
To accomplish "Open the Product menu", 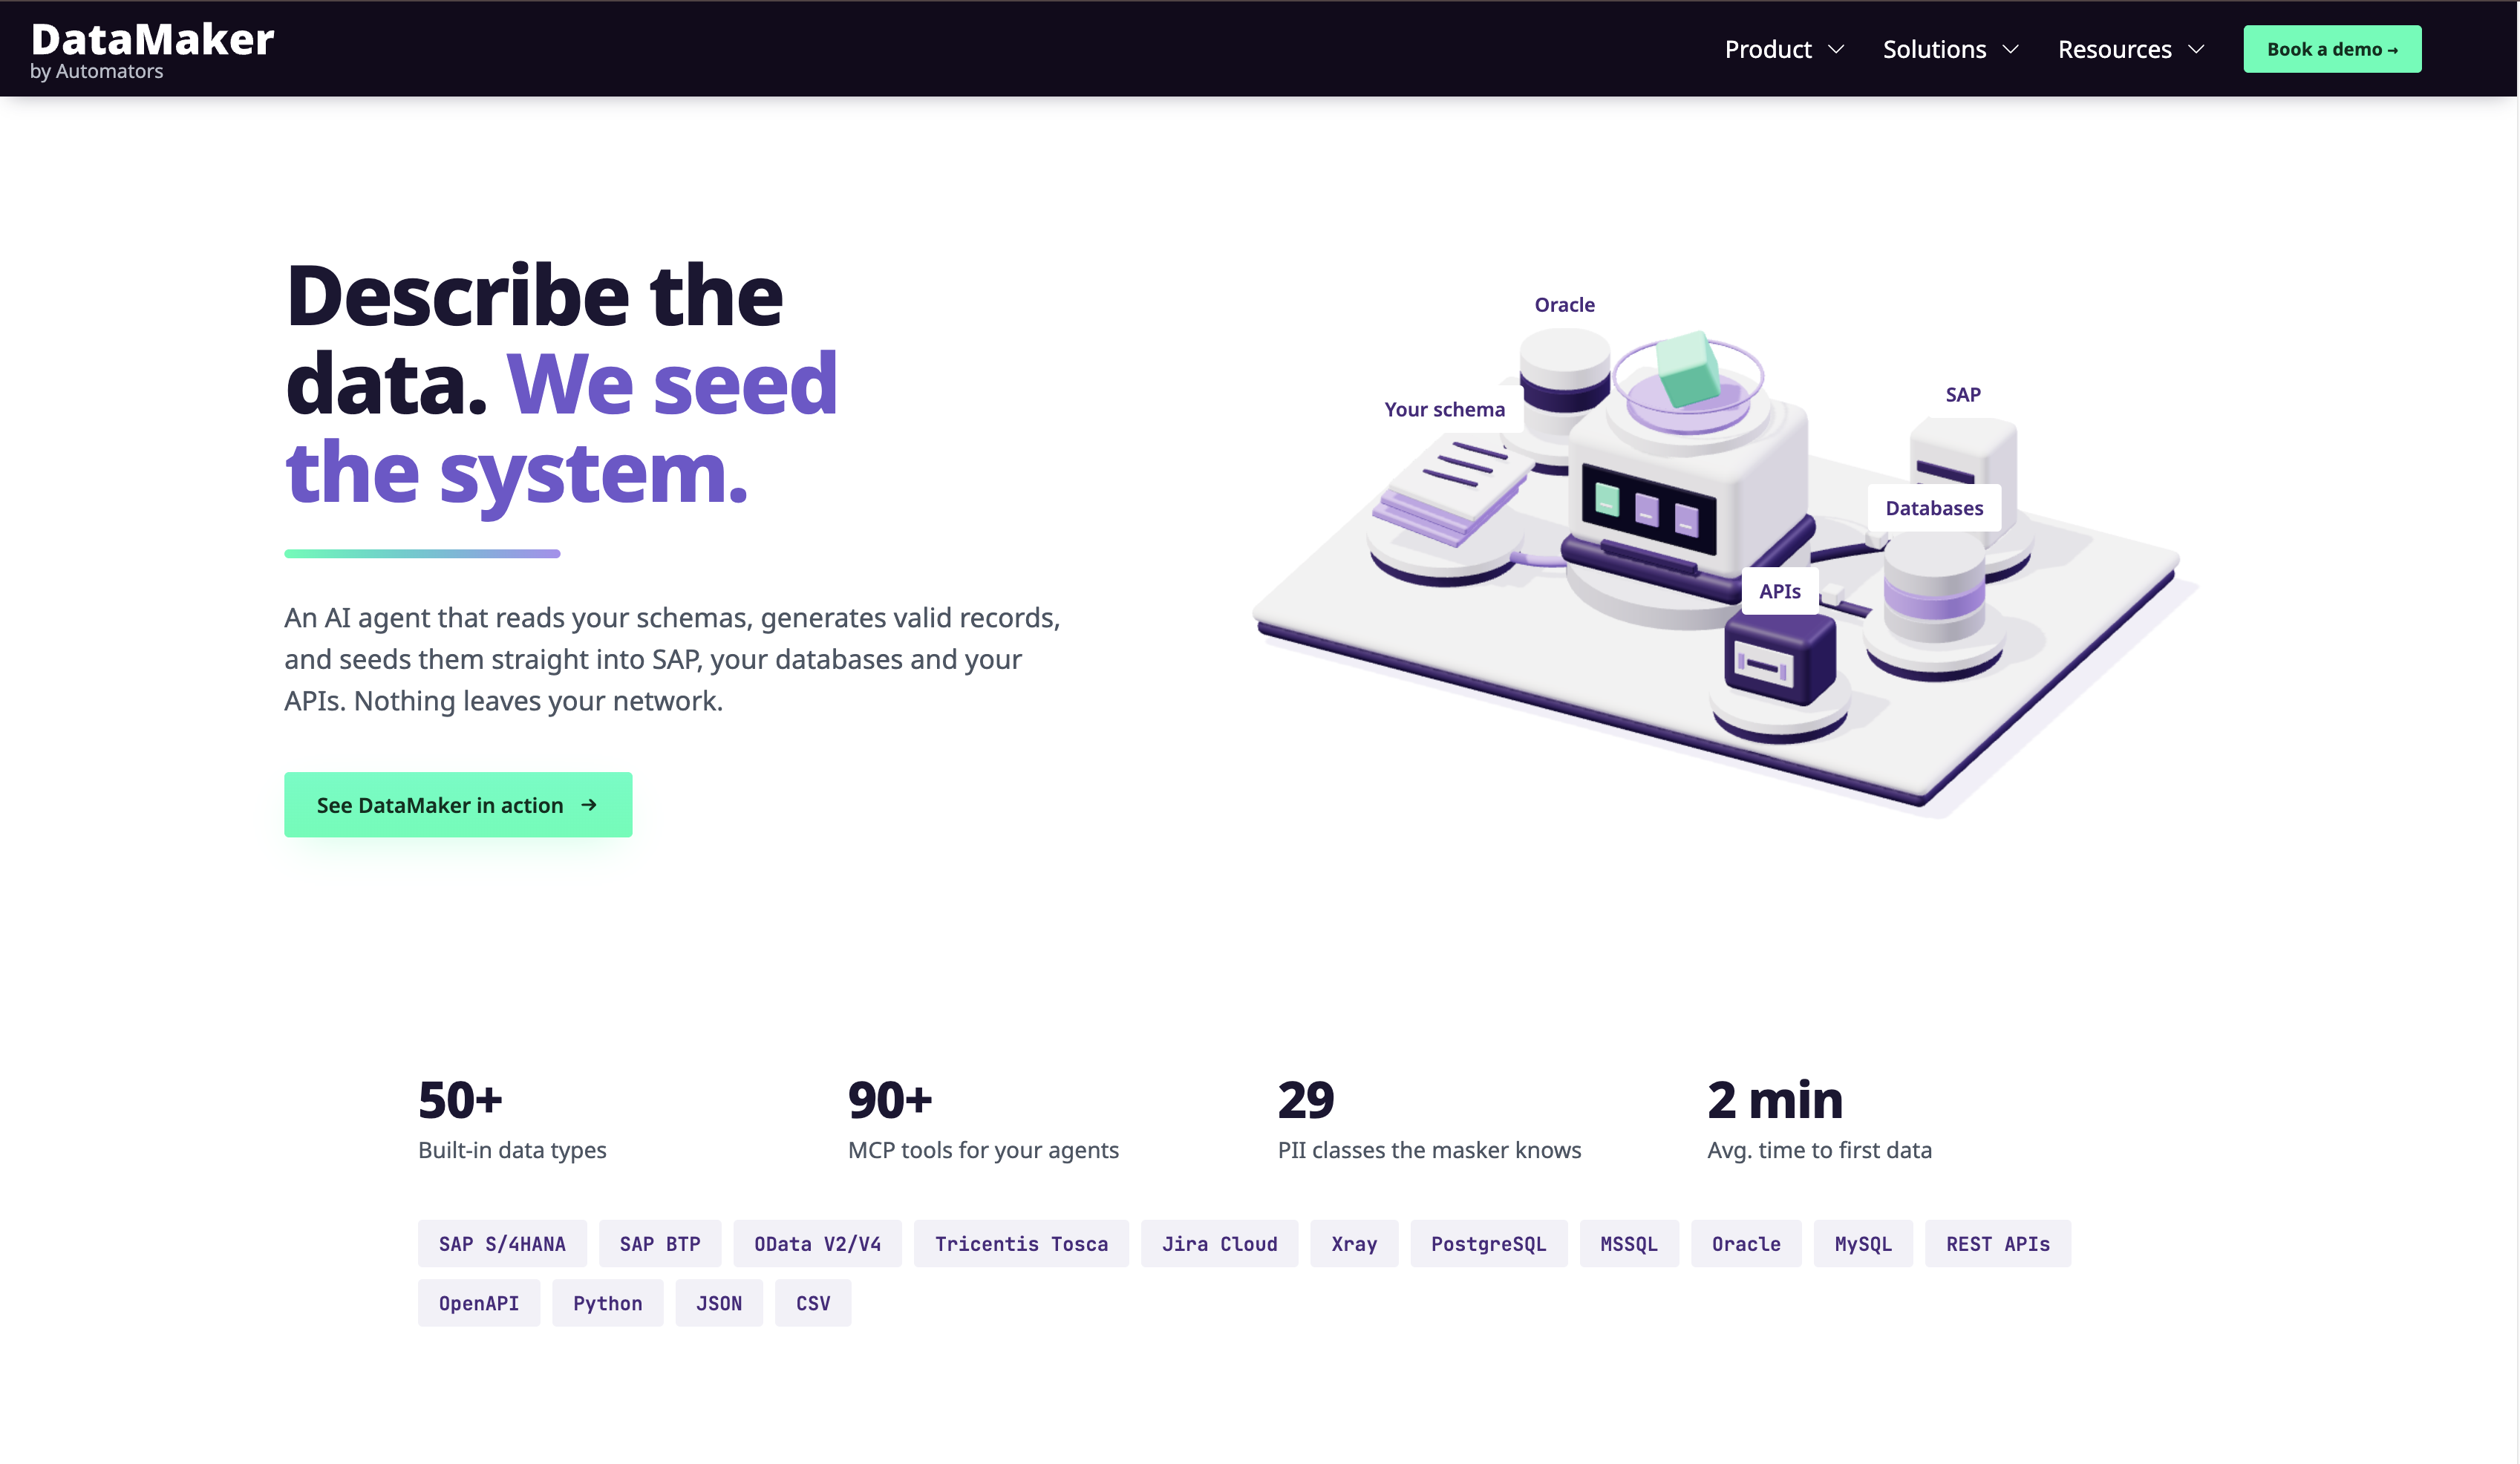I will (x=1784, y=49).
